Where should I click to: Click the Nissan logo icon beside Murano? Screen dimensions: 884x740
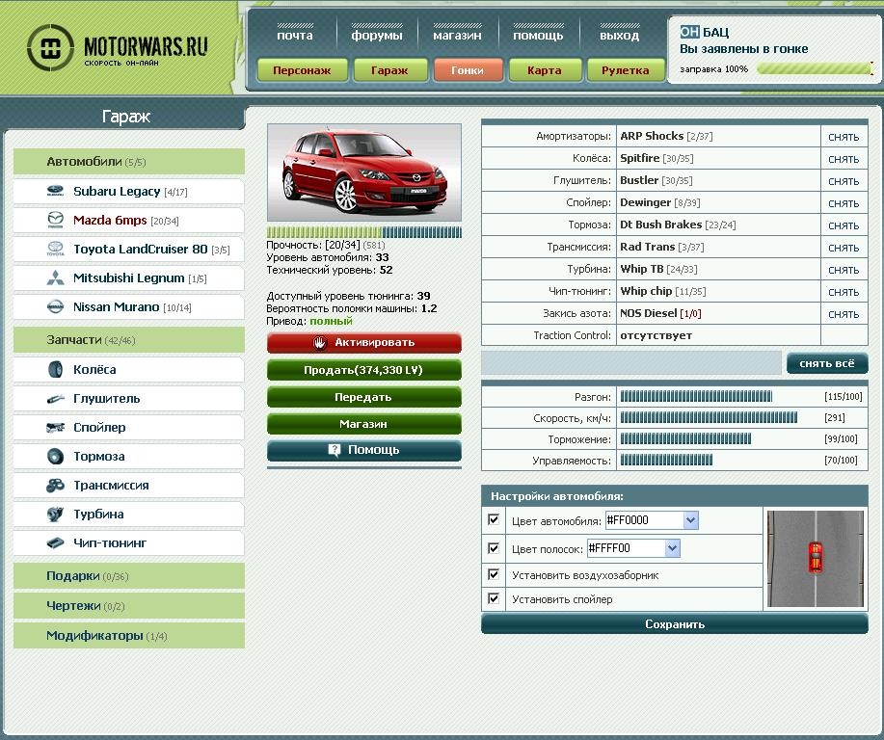coord(55,306)
